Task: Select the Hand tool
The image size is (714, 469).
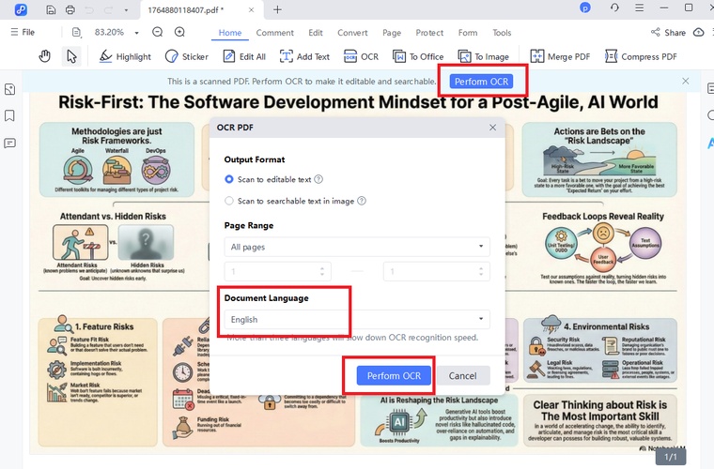Action: [x=45, y=56]
